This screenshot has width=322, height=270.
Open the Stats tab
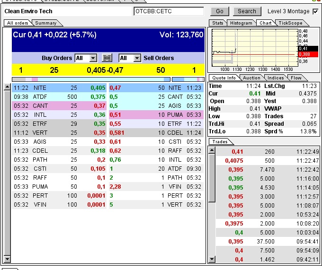click(x=217, y=23)
